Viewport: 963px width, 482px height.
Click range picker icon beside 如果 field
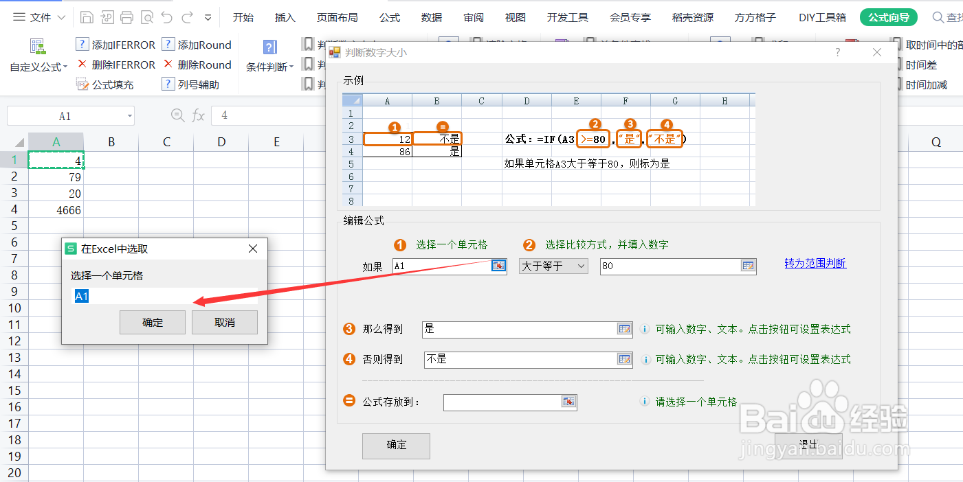(498, 266)
